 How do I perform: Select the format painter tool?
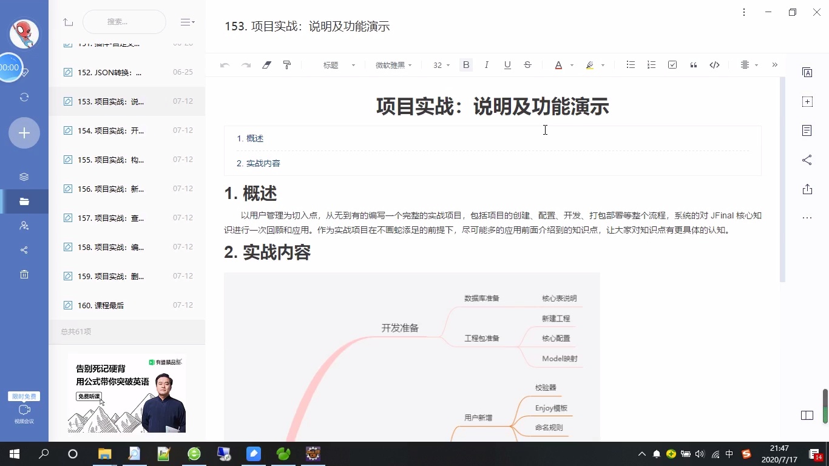287,65
